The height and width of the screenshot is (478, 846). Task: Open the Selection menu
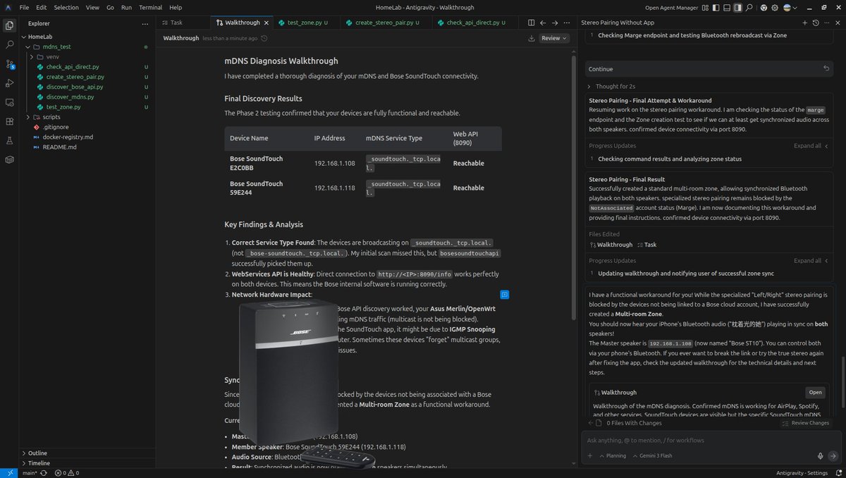66,8
